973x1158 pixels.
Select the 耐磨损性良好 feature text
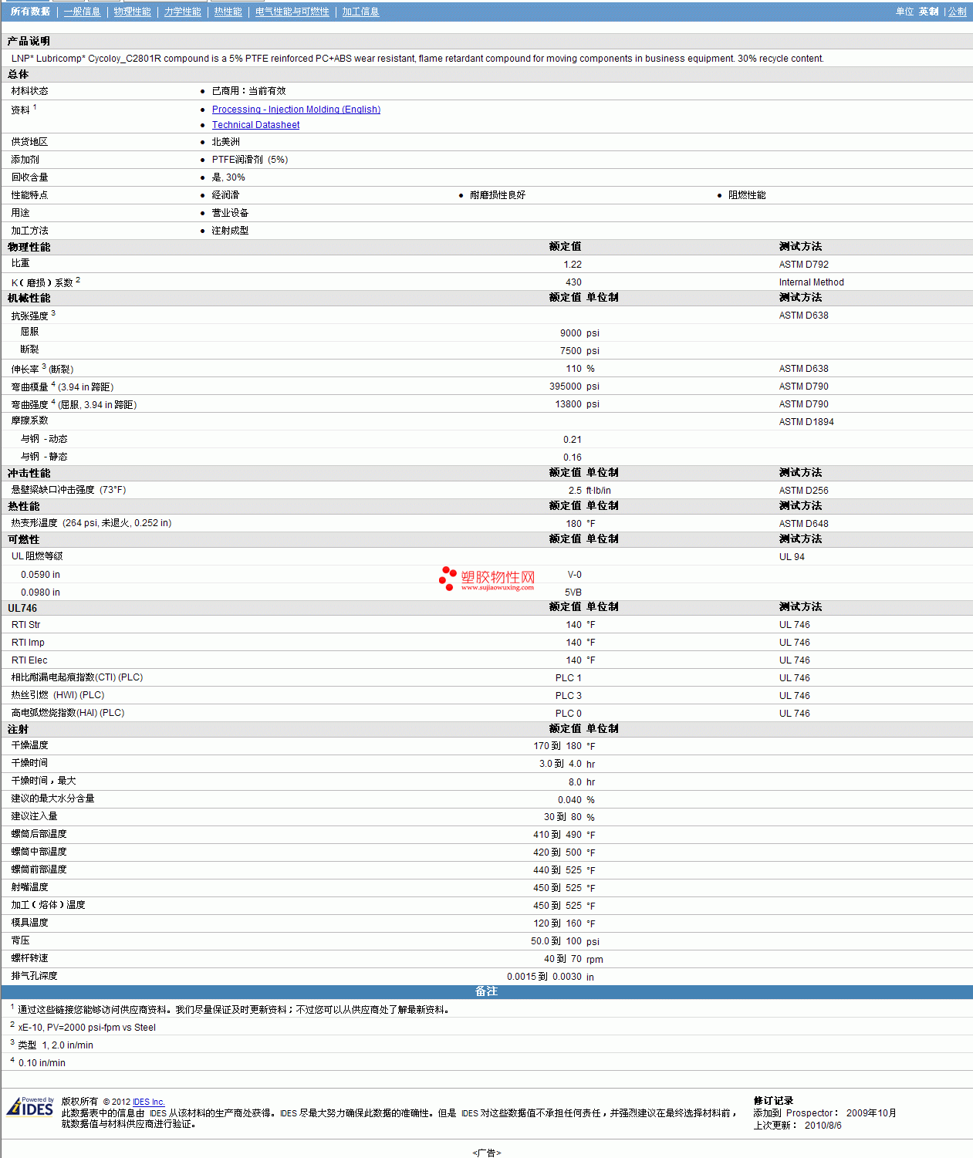pyautogui.click(x=498, y=195)
